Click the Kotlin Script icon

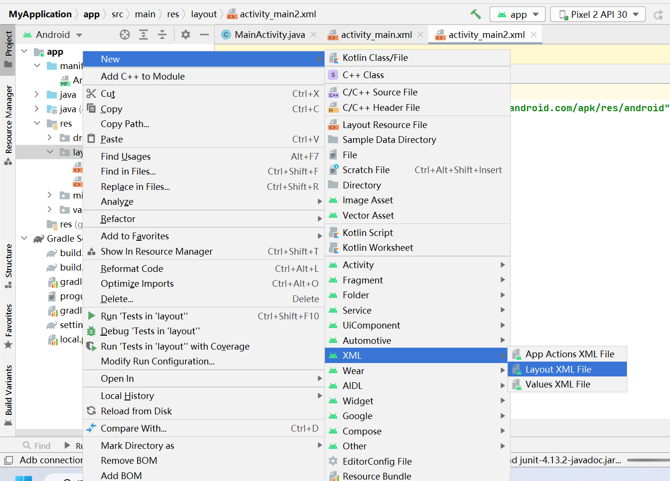click(334, 233)
